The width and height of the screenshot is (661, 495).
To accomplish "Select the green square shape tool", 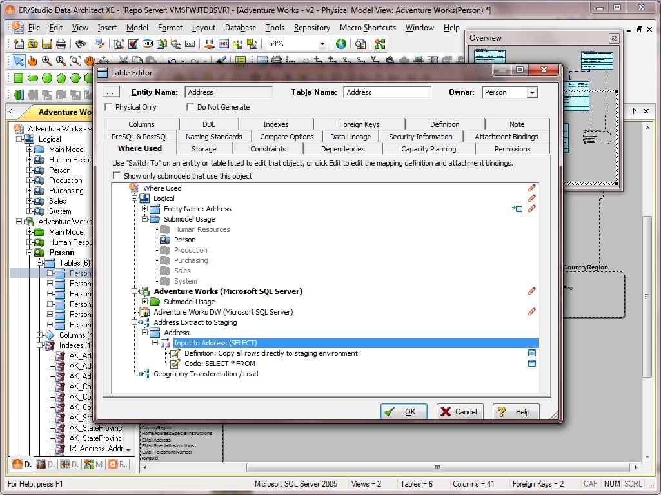I will click(19, 78).
